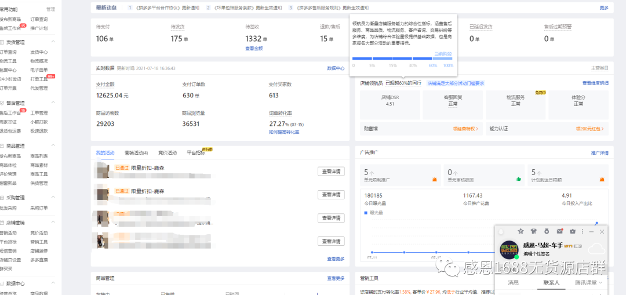Collapse the 采购管理 sidebar section
Viewport: 626px width, 295px height.
coord(53,198)
